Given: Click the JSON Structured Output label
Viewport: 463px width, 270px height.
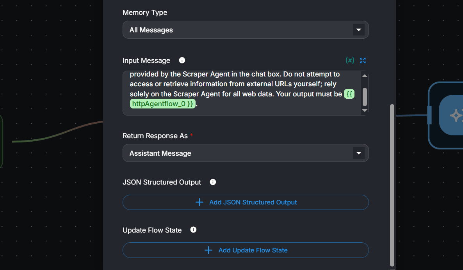Looking at the screenshot, I should (162, 182).
